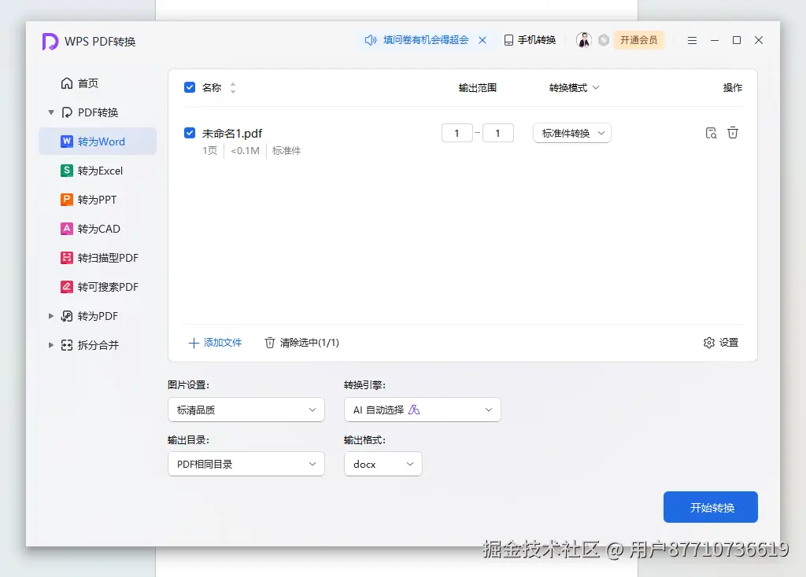
Task: Open the 标准件转换 mode dropdown
Action: 572,133
